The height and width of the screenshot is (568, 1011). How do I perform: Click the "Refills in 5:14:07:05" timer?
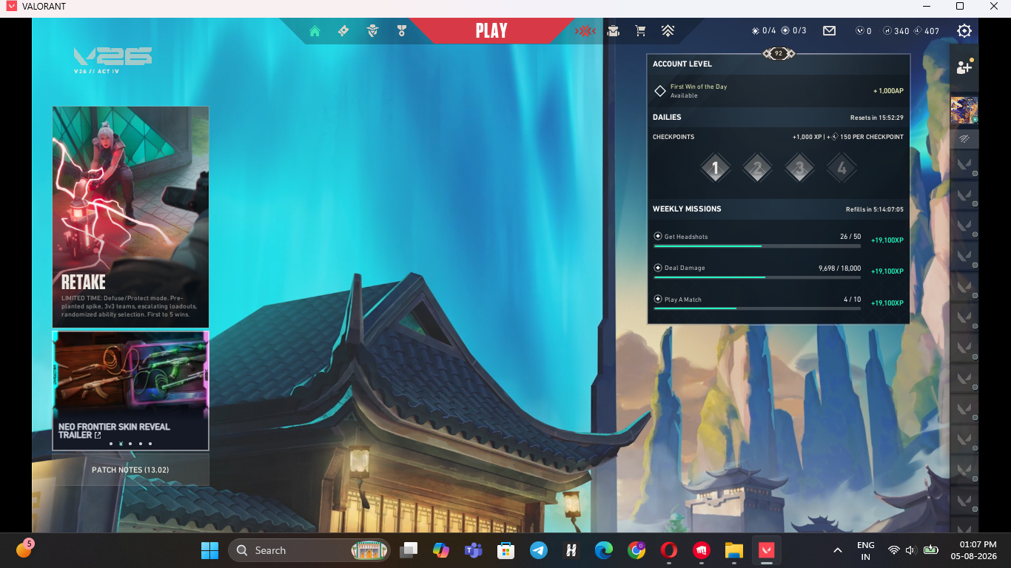875,209
